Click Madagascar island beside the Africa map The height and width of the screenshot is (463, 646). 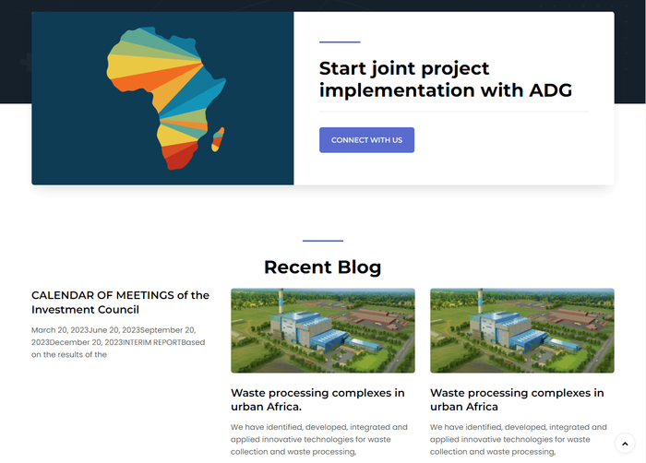pyautogui.click(x=218, y=142)
